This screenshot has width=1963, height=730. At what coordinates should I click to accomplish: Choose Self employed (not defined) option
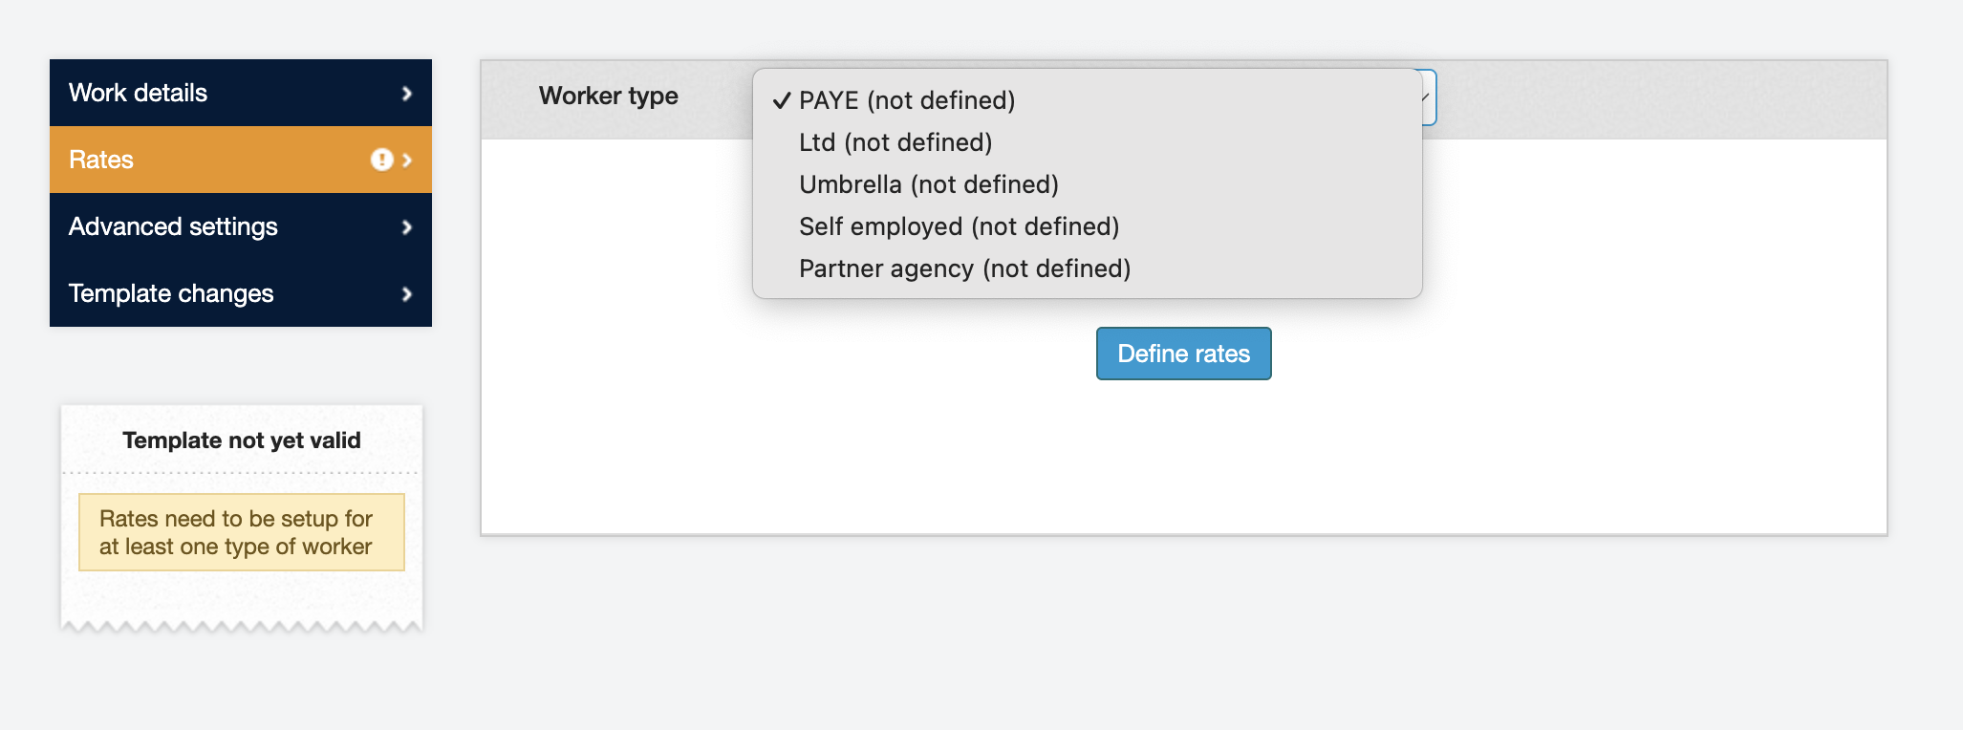(x=959, y=226)
